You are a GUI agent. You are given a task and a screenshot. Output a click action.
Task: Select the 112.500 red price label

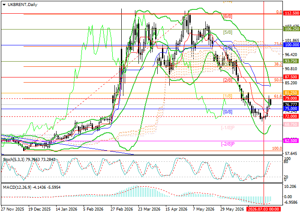click(x=291, y=13)
